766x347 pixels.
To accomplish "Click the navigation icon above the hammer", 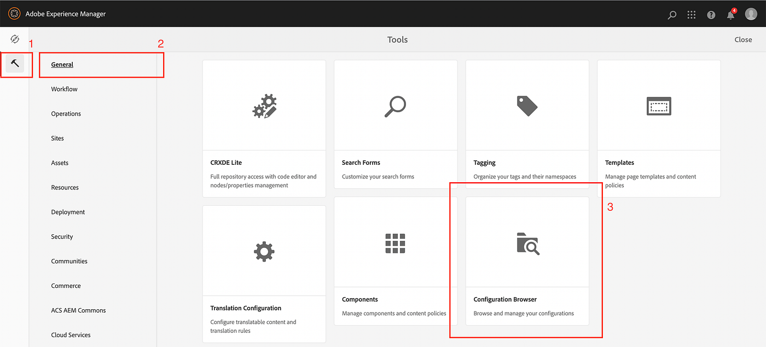I will (15, 39).
